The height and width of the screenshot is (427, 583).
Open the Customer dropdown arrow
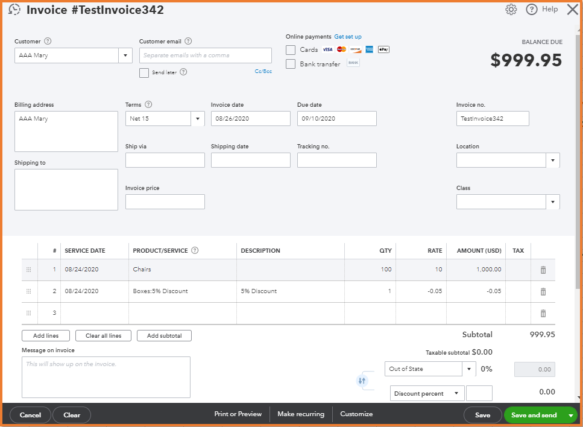tap(125, 55)
